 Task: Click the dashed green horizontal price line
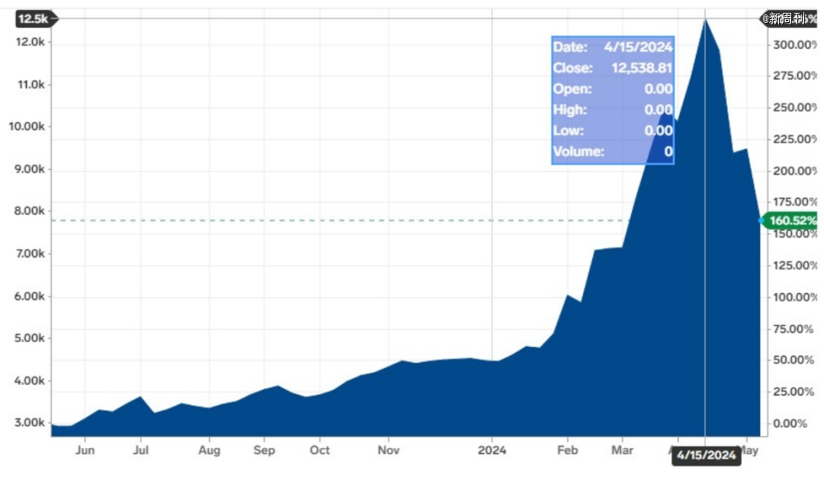(x=305, y=221)
